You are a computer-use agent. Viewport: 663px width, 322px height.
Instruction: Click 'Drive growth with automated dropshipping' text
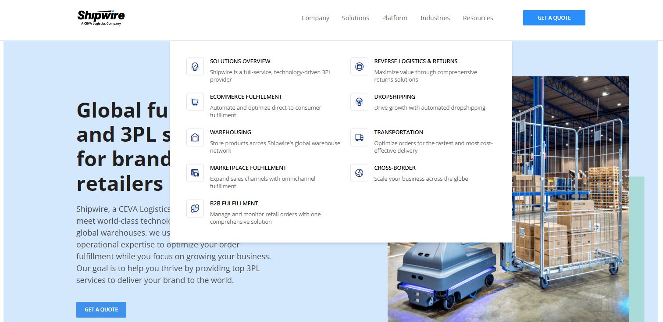pyautogui.click(x=430, y=108)
